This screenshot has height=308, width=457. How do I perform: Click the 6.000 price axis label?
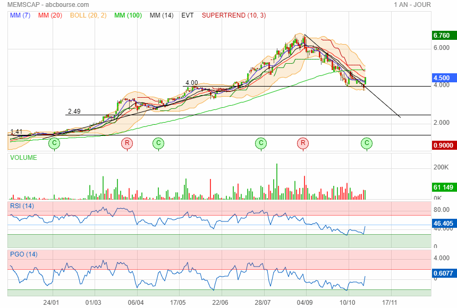click(x=442, y=48)
